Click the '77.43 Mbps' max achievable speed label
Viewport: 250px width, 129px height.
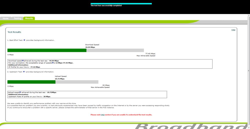tap(150, 54)
